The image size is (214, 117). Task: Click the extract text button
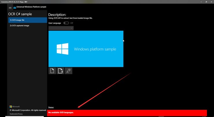tap(69, 71)
